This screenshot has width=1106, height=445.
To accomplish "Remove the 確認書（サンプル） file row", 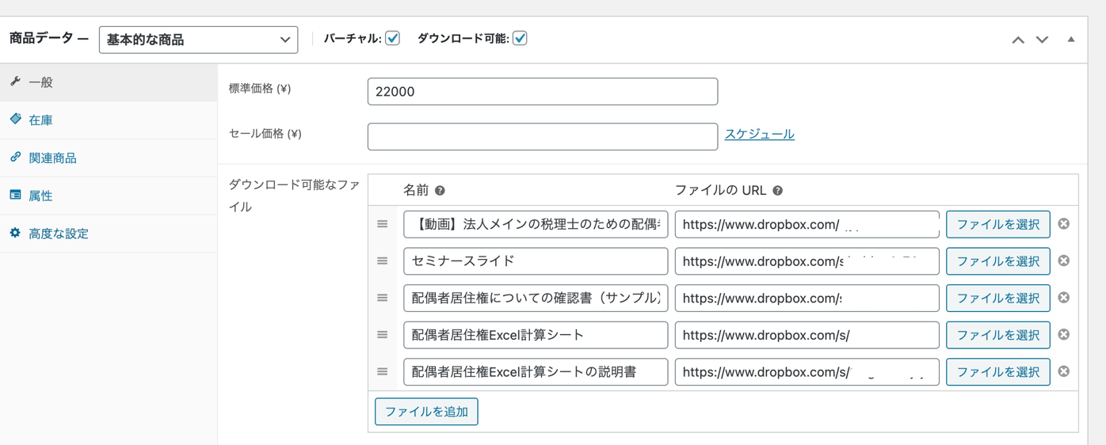I will (1064, 298).
